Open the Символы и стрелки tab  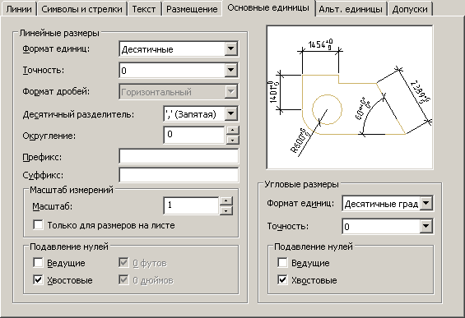[81, 9]
